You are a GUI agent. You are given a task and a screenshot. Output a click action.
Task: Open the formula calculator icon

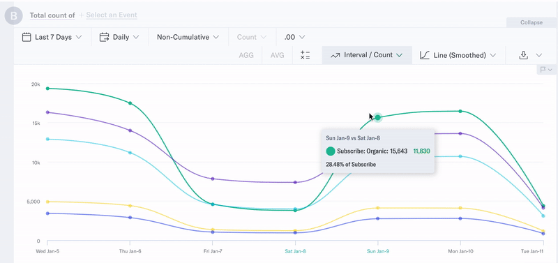[306, 55]
